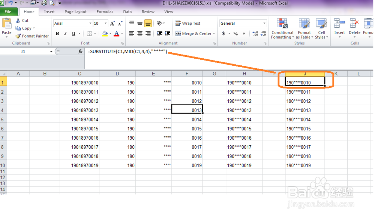Click the Paste clipboard icon
This screenshot has width=375, height=217.
[x=6, y=24]
